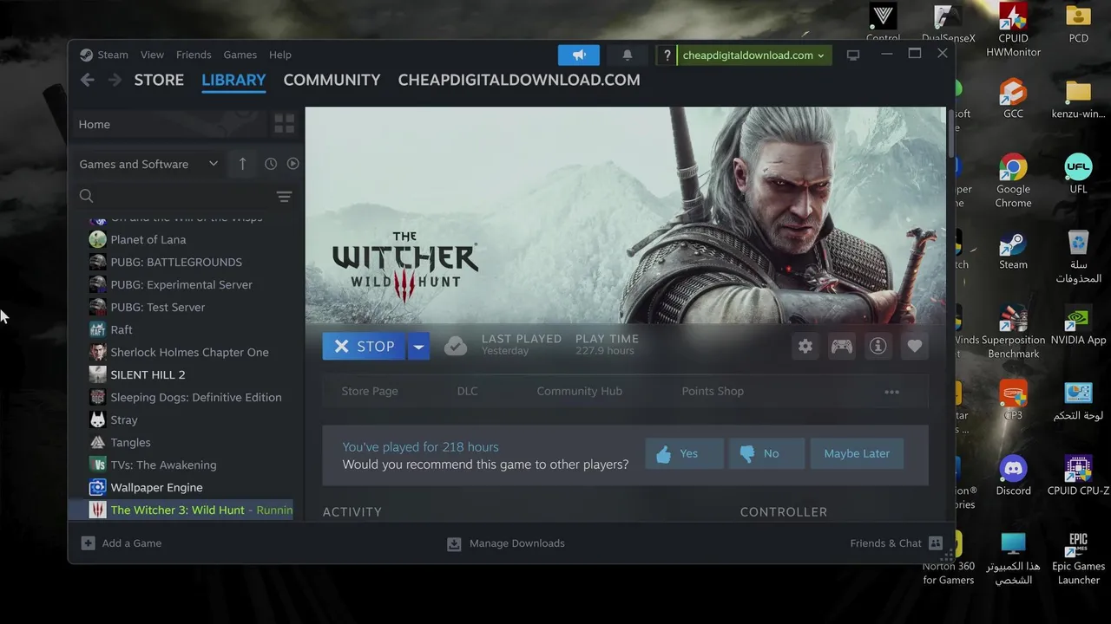The height and width of the screenshot is (624, 1111).
Task: Switch to the STORE tab
Action: coord(159,80)
